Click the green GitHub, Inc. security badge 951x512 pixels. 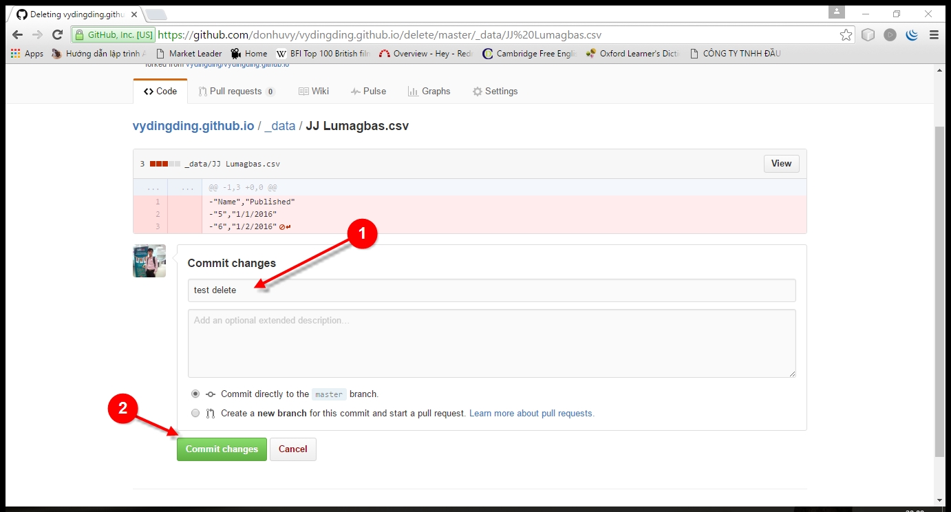[114, 34]
